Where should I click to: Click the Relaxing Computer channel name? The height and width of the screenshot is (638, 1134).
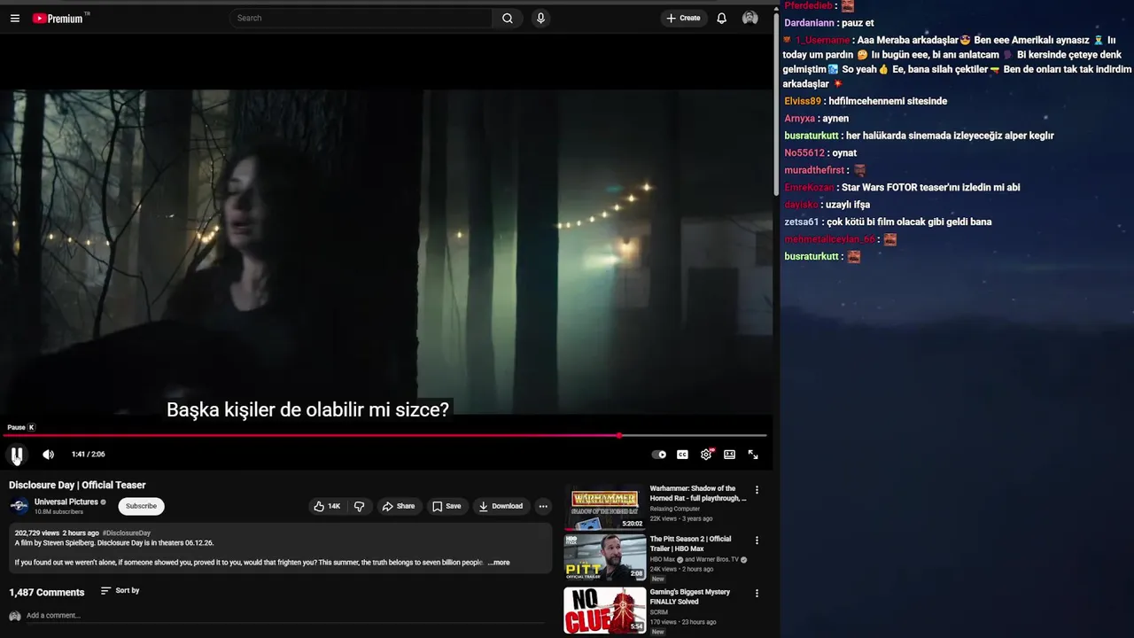[675, 509]
